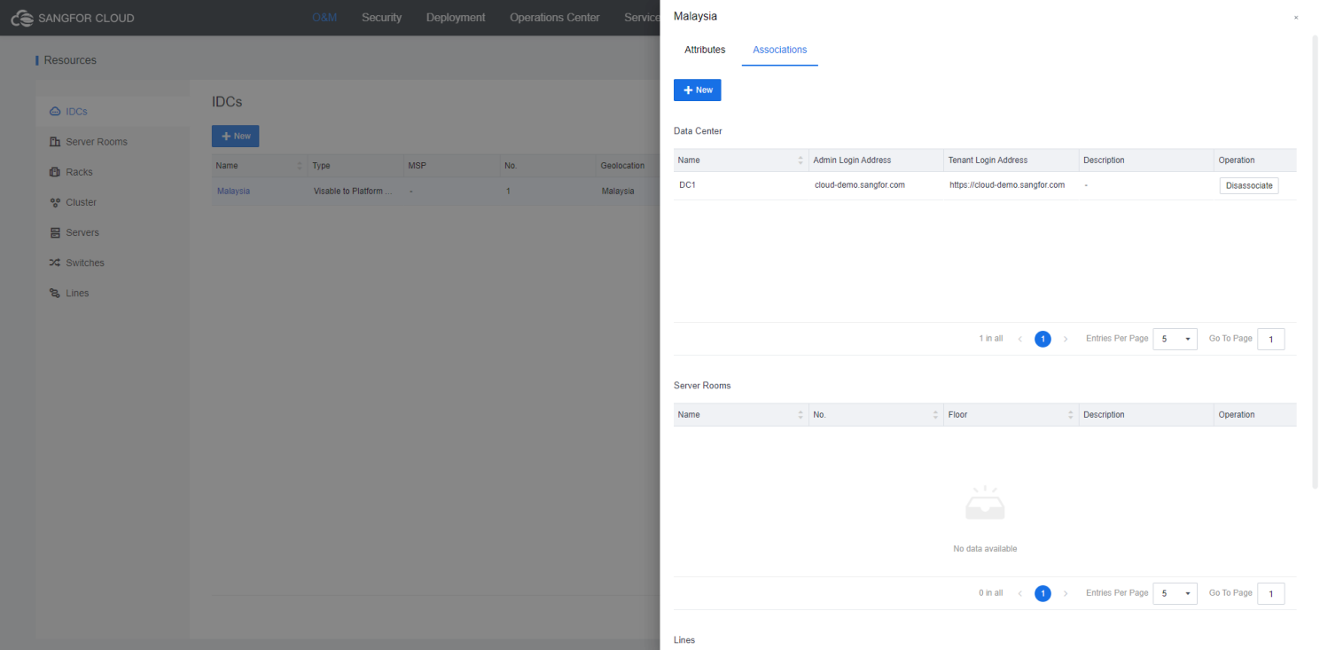
Task: Click the Switches shuffle icon
Action: coord(55,262)
